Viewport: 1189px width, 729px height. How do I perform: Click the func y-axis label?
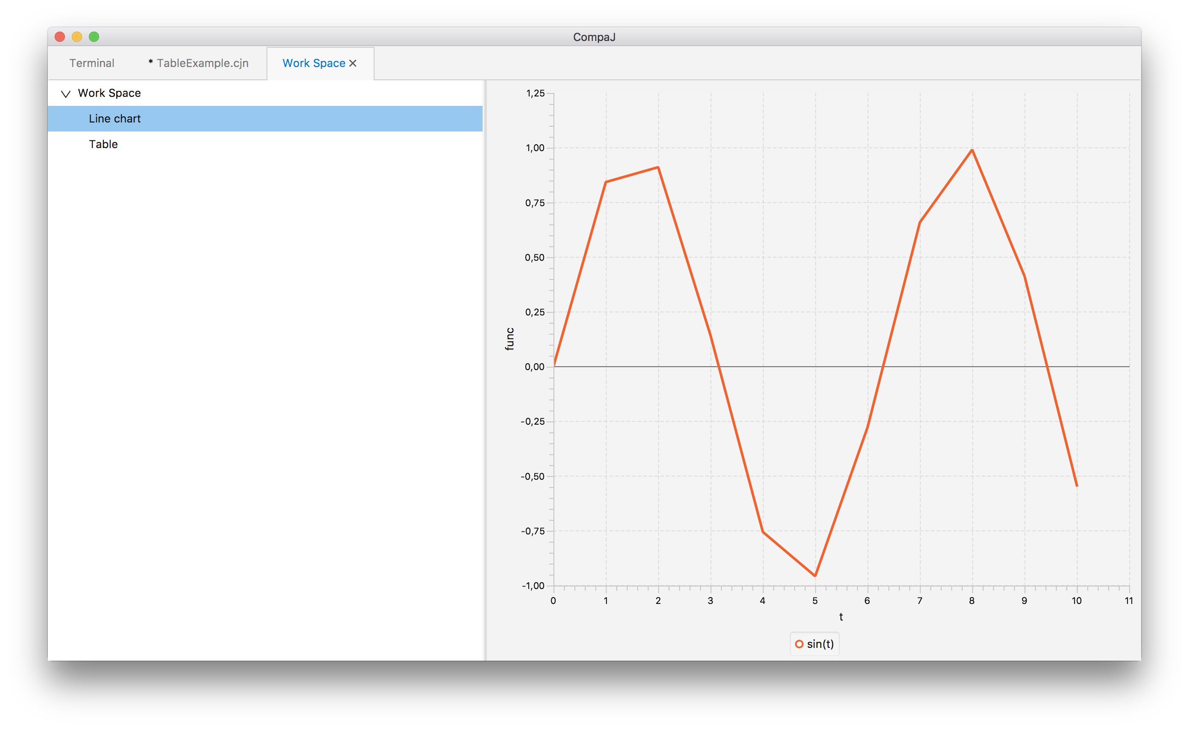click(x=510, y=339)
